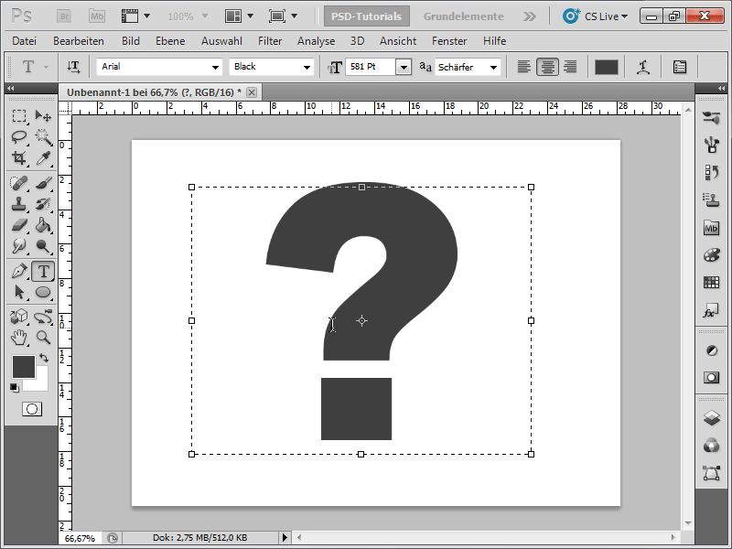The image size is (732, 549).
Task: Open the font size dropdown arrow
Action: click(x=404, y=67)
